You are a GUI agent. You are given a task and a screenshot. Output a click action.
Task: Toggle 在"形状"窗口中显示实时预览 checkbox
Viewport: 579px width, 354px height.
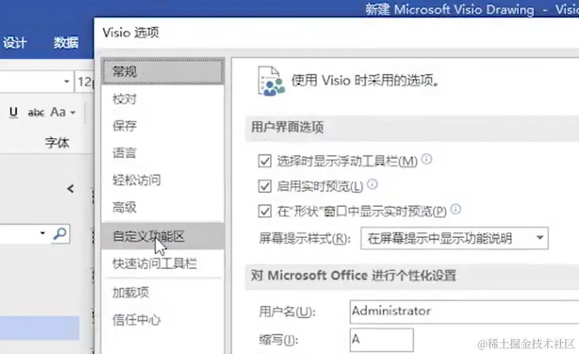click(265, 211)
